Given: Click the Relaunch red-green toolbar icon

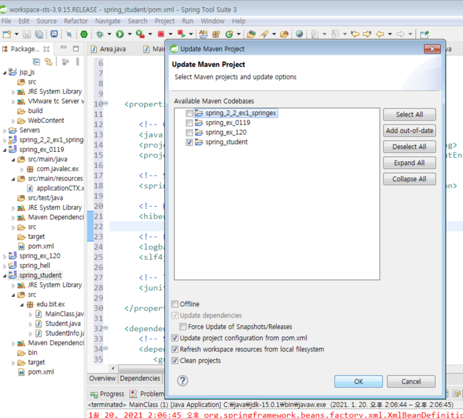Looking at the screenshot, I should [x=181, y=34].
